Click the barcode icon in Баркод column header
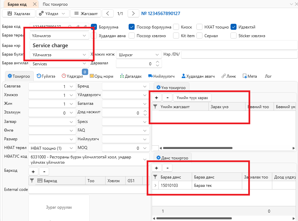Image resolution: width=298 pixels, height=221 pixels. coord(40,180)
